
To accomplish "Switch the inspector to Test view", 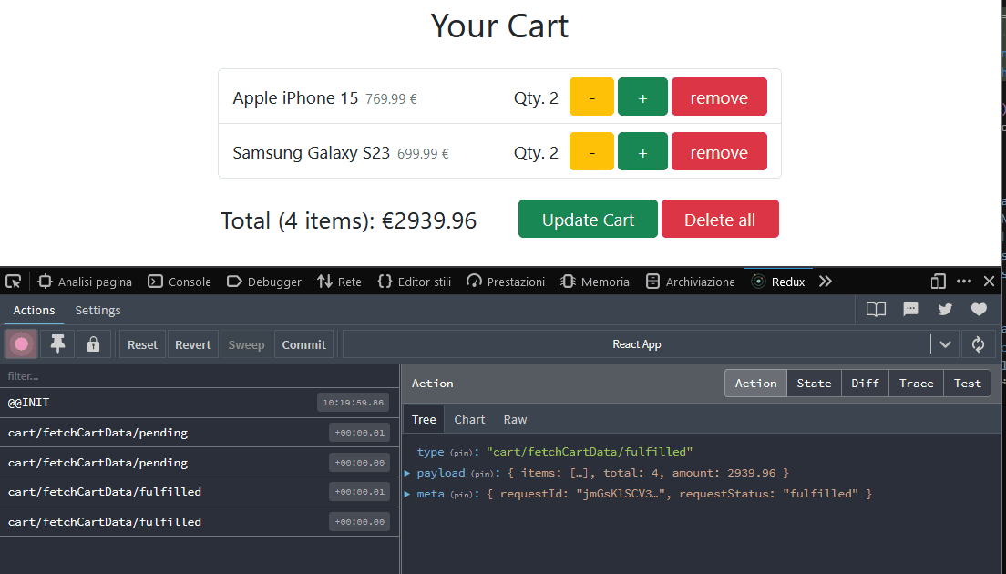I will pyautogui.click(x=968, y=384).
